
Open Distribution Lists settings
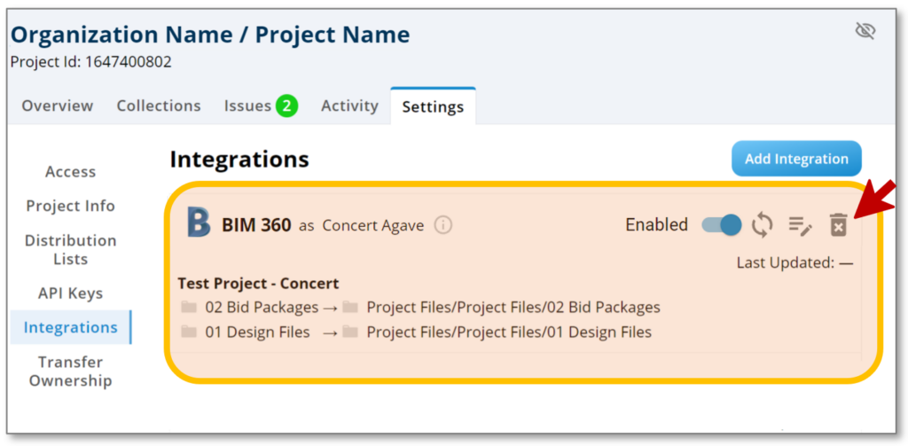[70, 249]
